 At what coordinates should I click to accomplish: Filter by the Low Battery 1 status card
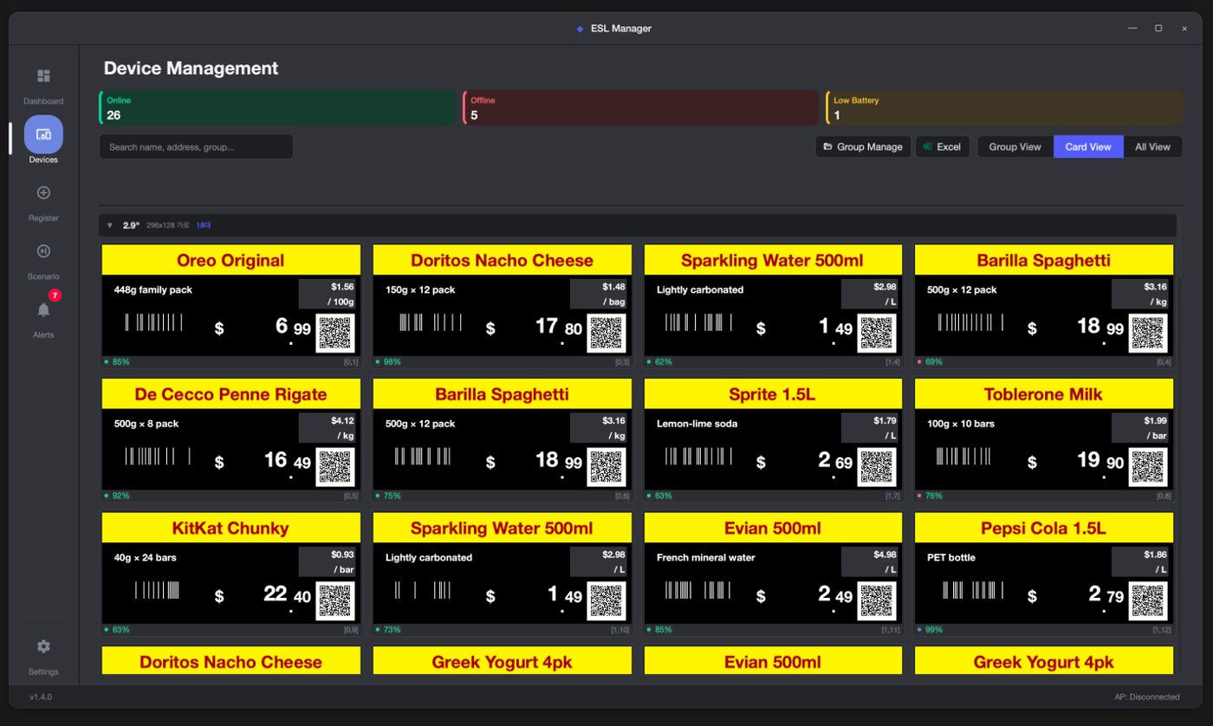(1003, 107)
